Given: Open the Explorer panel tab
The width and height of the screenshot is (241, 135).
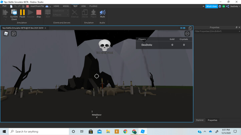Looking at the screenshot, I should coord(200,120).
